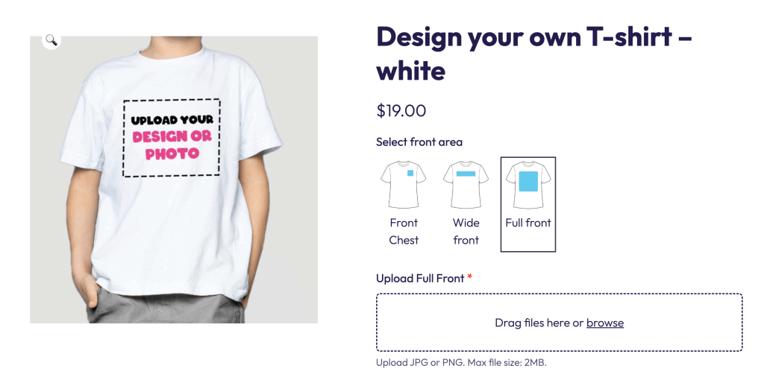This screenshot has height=374, width=764.
Task: Choose the "Wide front" option label
Action: coord(466,232)
